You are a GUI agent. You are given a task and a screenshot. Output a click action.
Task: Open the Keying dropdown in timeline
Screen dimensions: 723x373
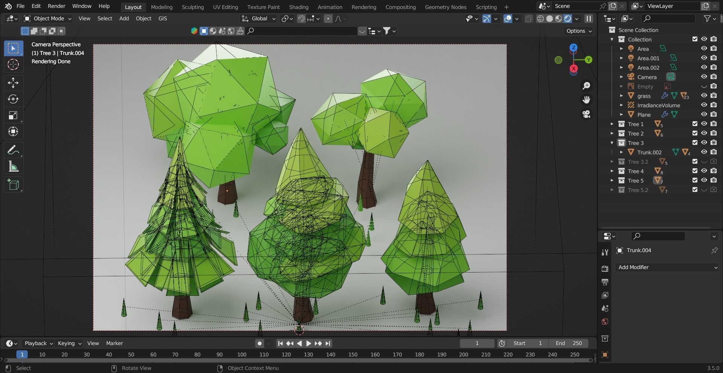[x=69, y=343]
